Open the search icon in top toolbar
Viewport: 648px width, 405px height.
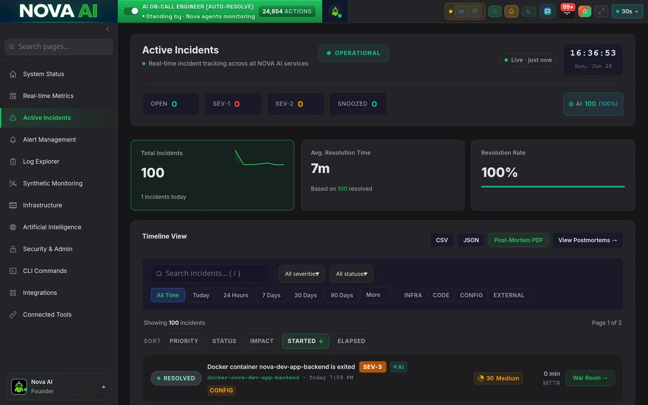[495, 12]
